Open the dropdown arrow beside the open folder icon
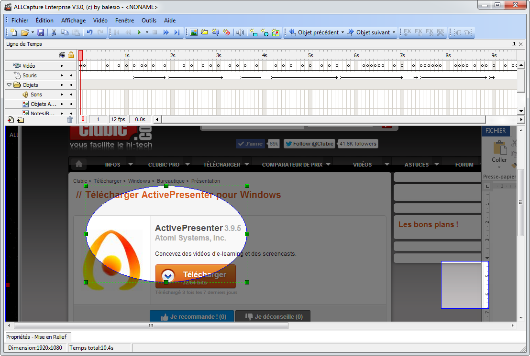 33,32
